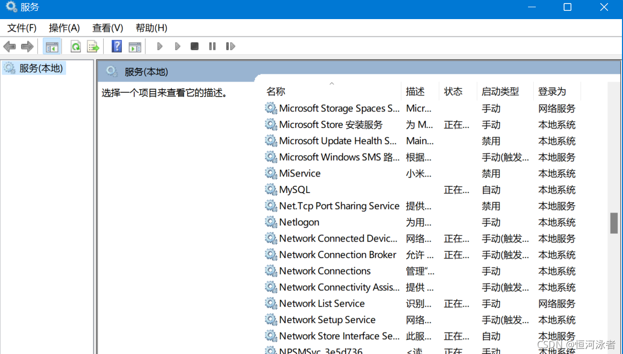Toggle the show/hide action pane icon
623x354 pixels.
tap(135, 46)
